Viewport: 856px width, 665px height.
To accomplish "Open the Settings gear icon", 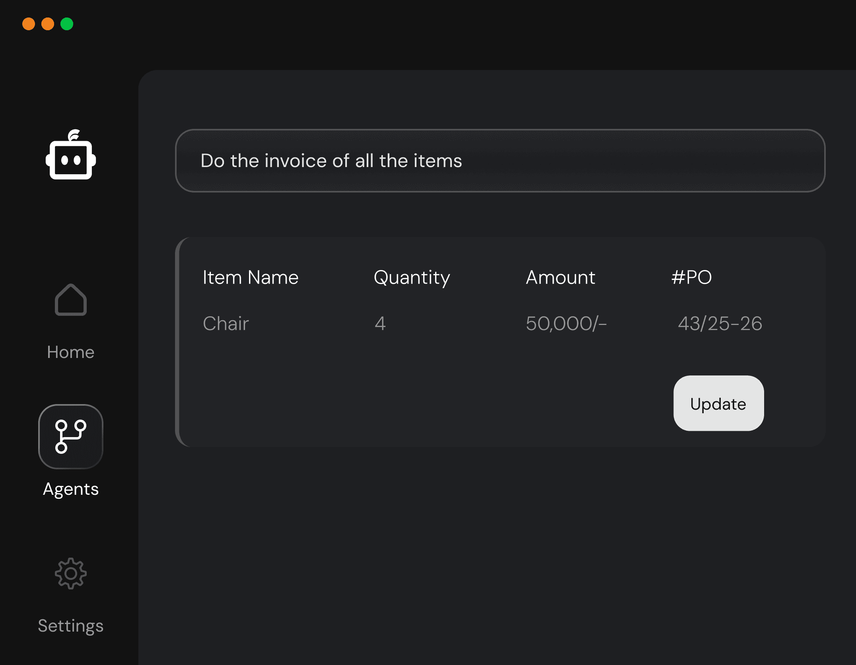I will point(71,573).
